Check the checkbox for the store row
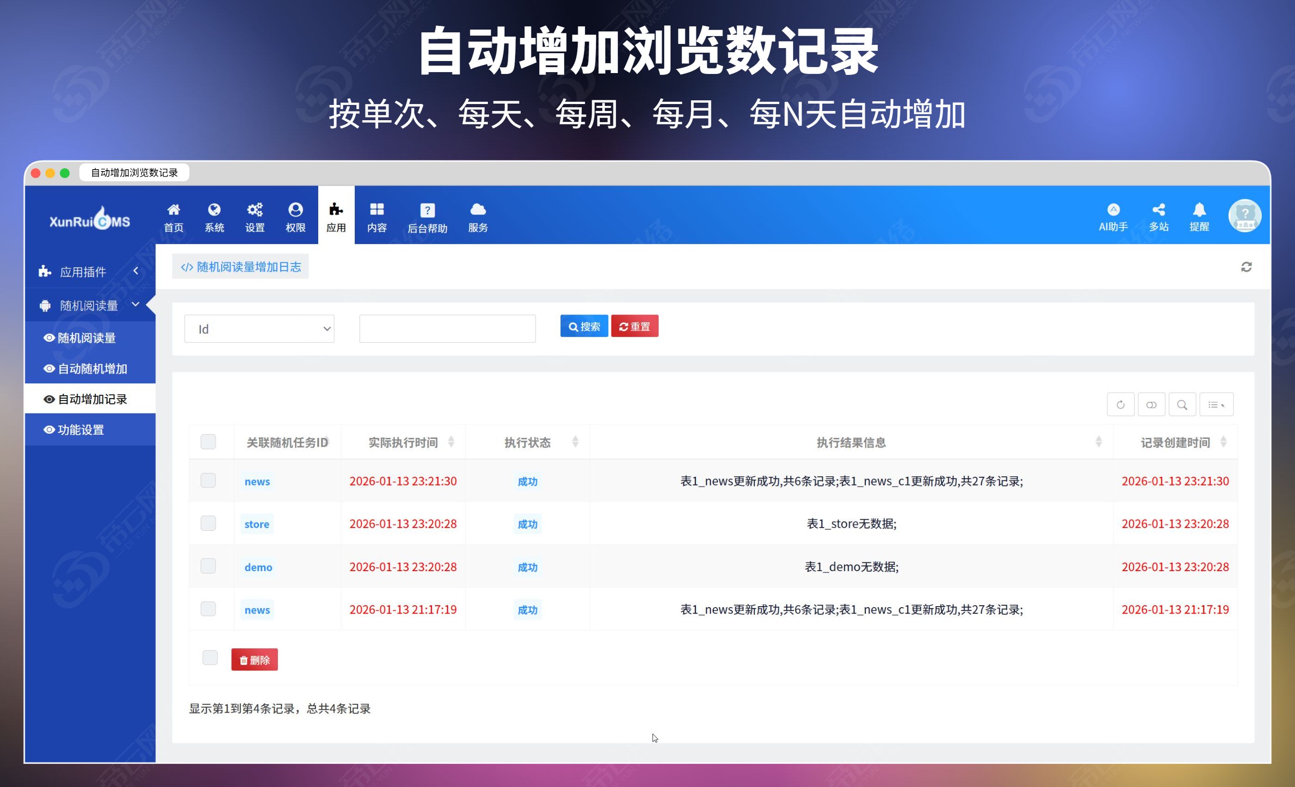Screen dimensions: 1295x787 pyautogui.click(x=209, y=523)
